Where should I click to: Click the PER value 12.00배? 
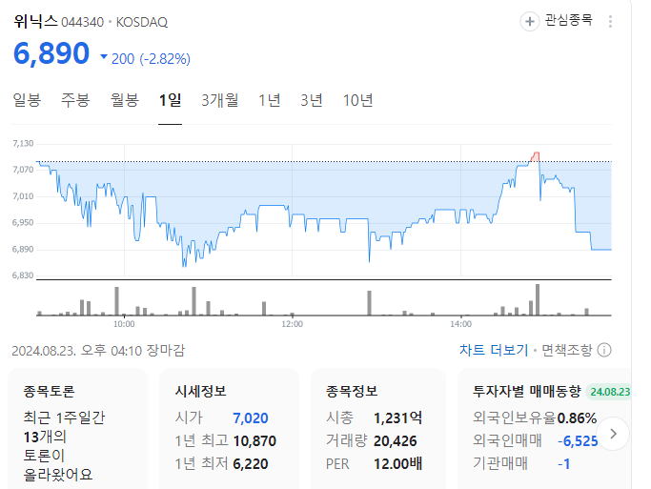pos(397,463)
